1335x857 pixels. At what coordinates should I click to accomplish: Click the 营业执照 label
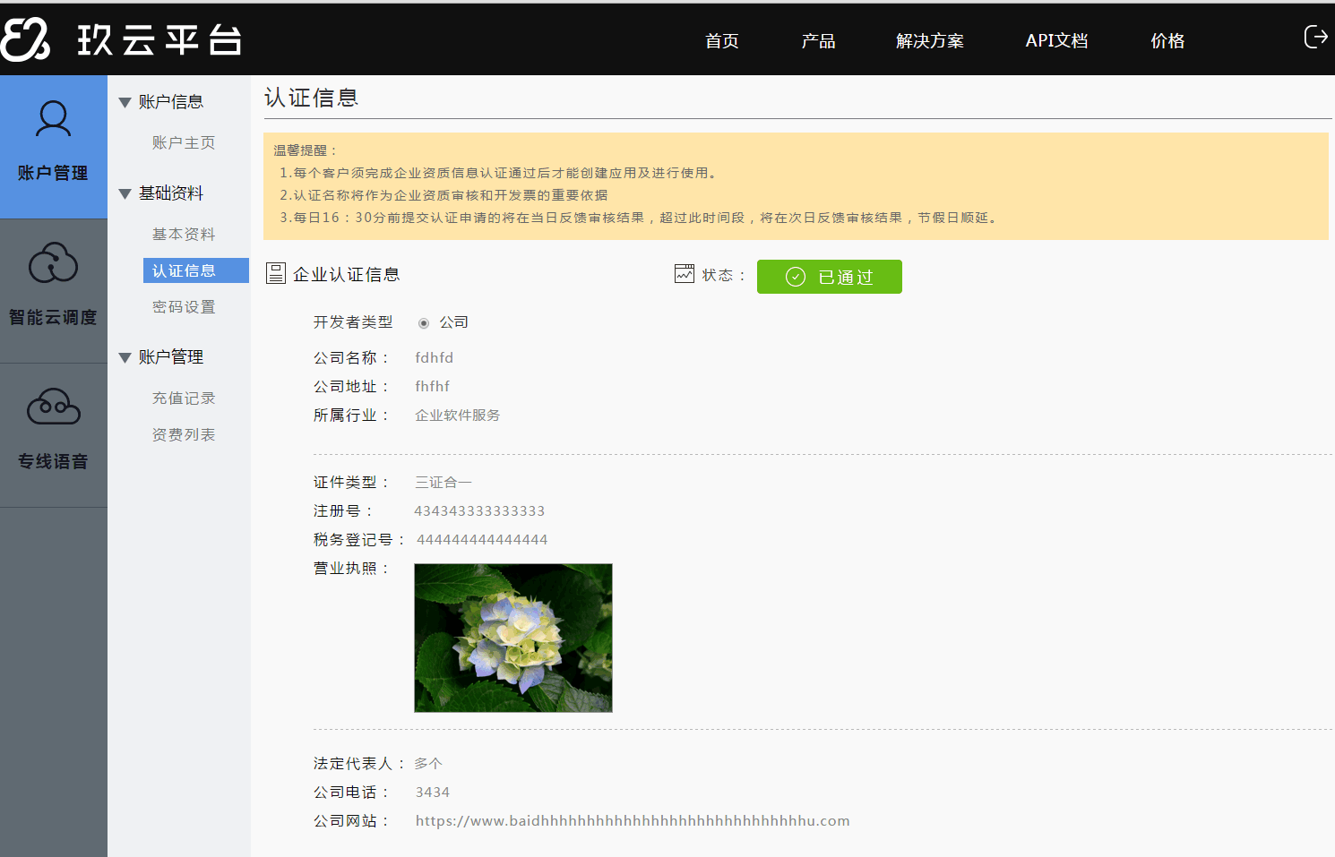tap(351, 568)
